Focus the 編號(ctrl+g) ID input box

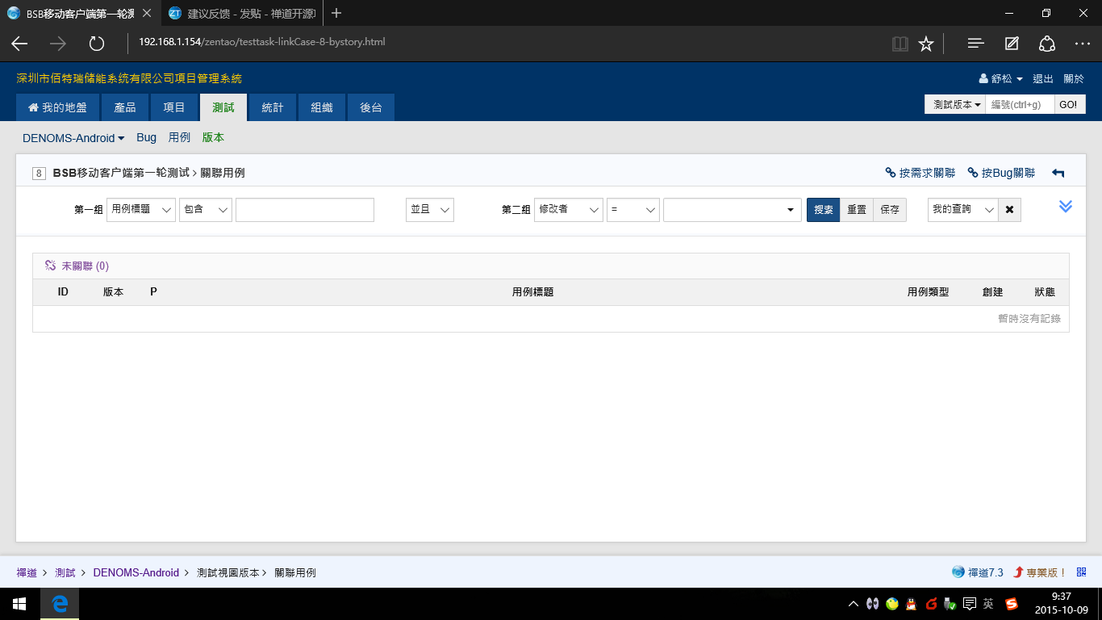click(x=1020, y=104)
